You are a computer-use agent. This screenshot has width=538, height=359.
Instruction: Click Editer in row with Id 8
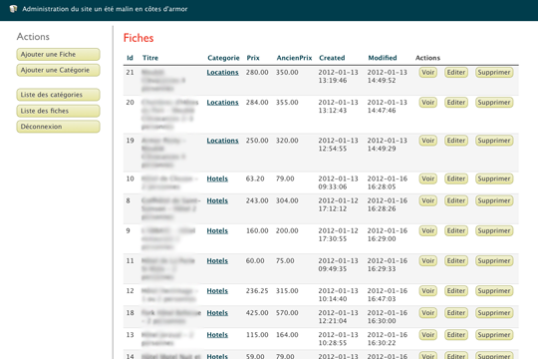coord(456,200)
